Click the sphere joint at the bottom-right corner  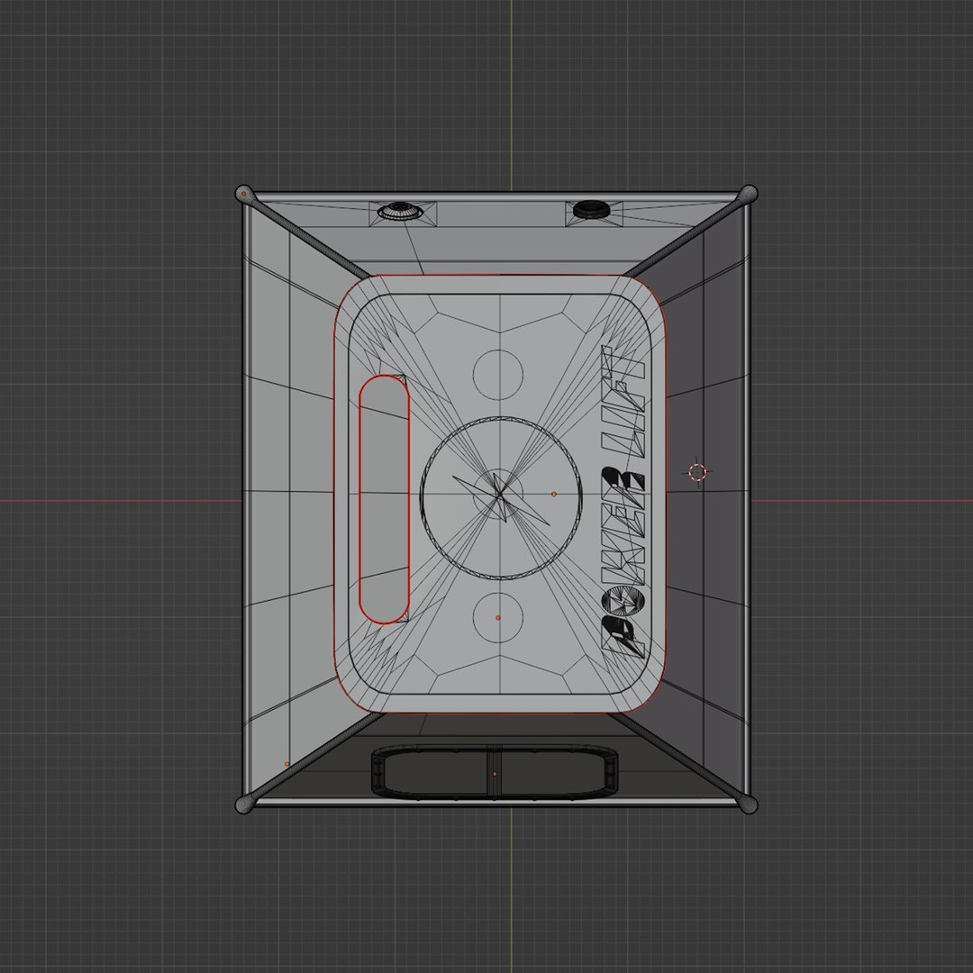(749, 805)
